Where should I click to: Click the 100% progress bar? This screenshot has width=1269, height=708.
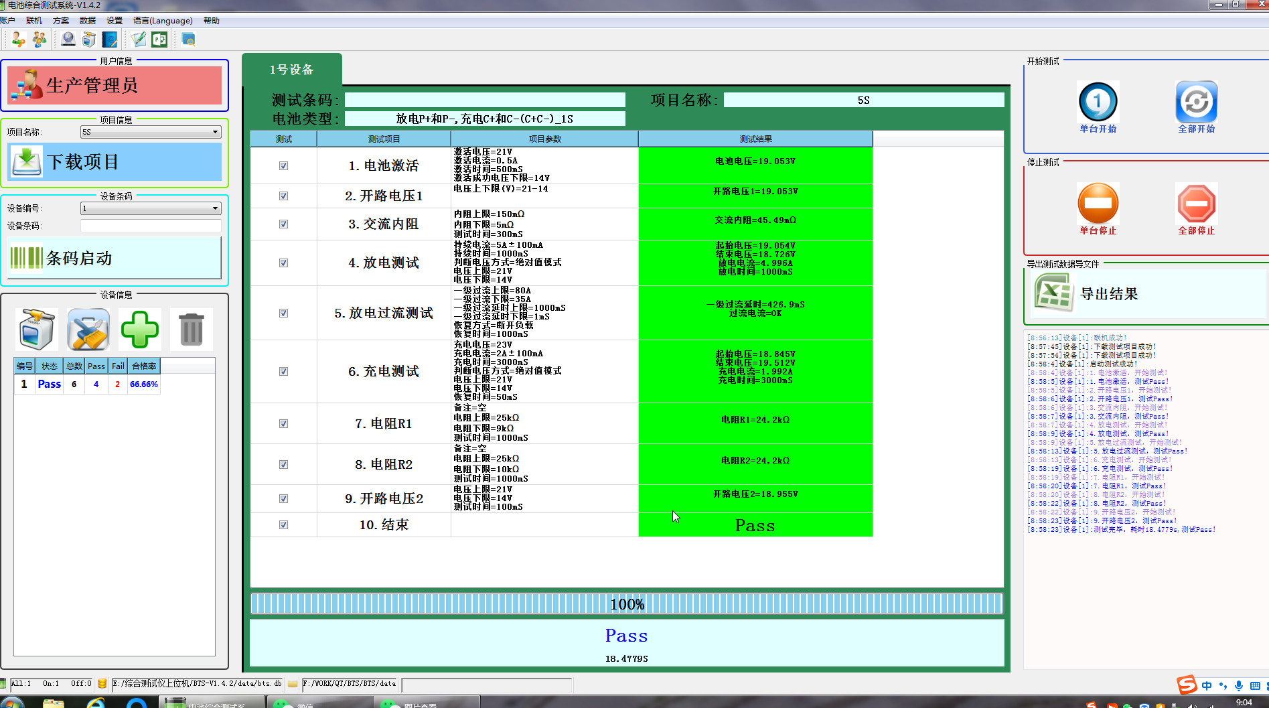click(x=627, y=604)
